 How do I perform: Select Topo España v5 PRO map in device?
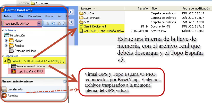pyautogui.click(x=30, y=71)
